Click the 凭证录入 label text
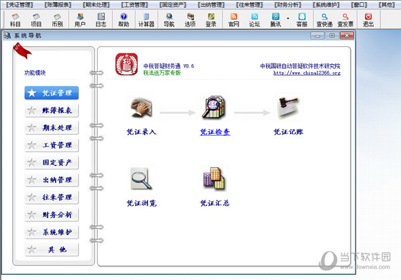Image resolution: width=401 pixels, height=280 pixels. pos(142,132)
